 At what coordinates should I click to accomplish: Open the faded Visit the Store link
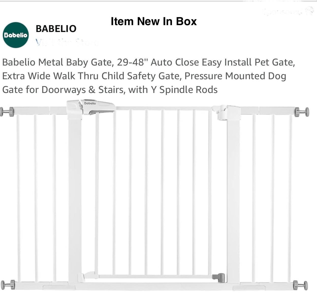tap(67, 42)
